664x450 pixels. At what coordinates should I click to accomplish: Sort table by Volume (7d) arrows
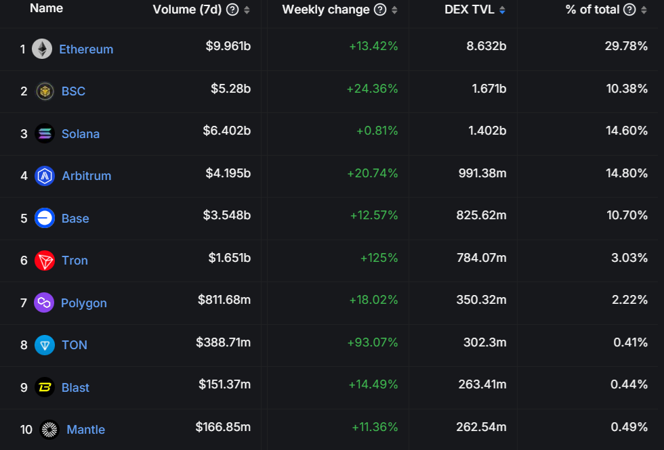tap(247, 10)
